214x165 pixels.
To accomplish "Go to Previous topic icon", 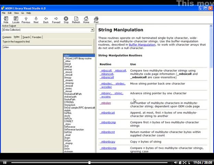I will coord(26,20).
